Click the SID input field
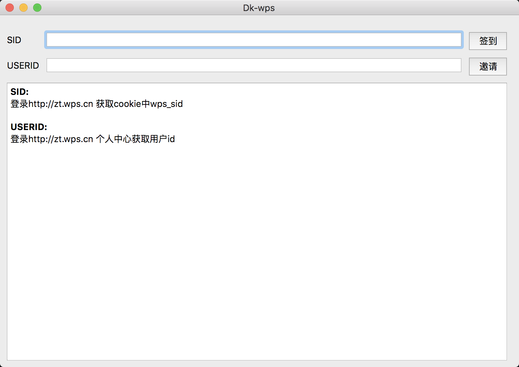The height and width of the screenshot is (367, 519). (254, 40)
